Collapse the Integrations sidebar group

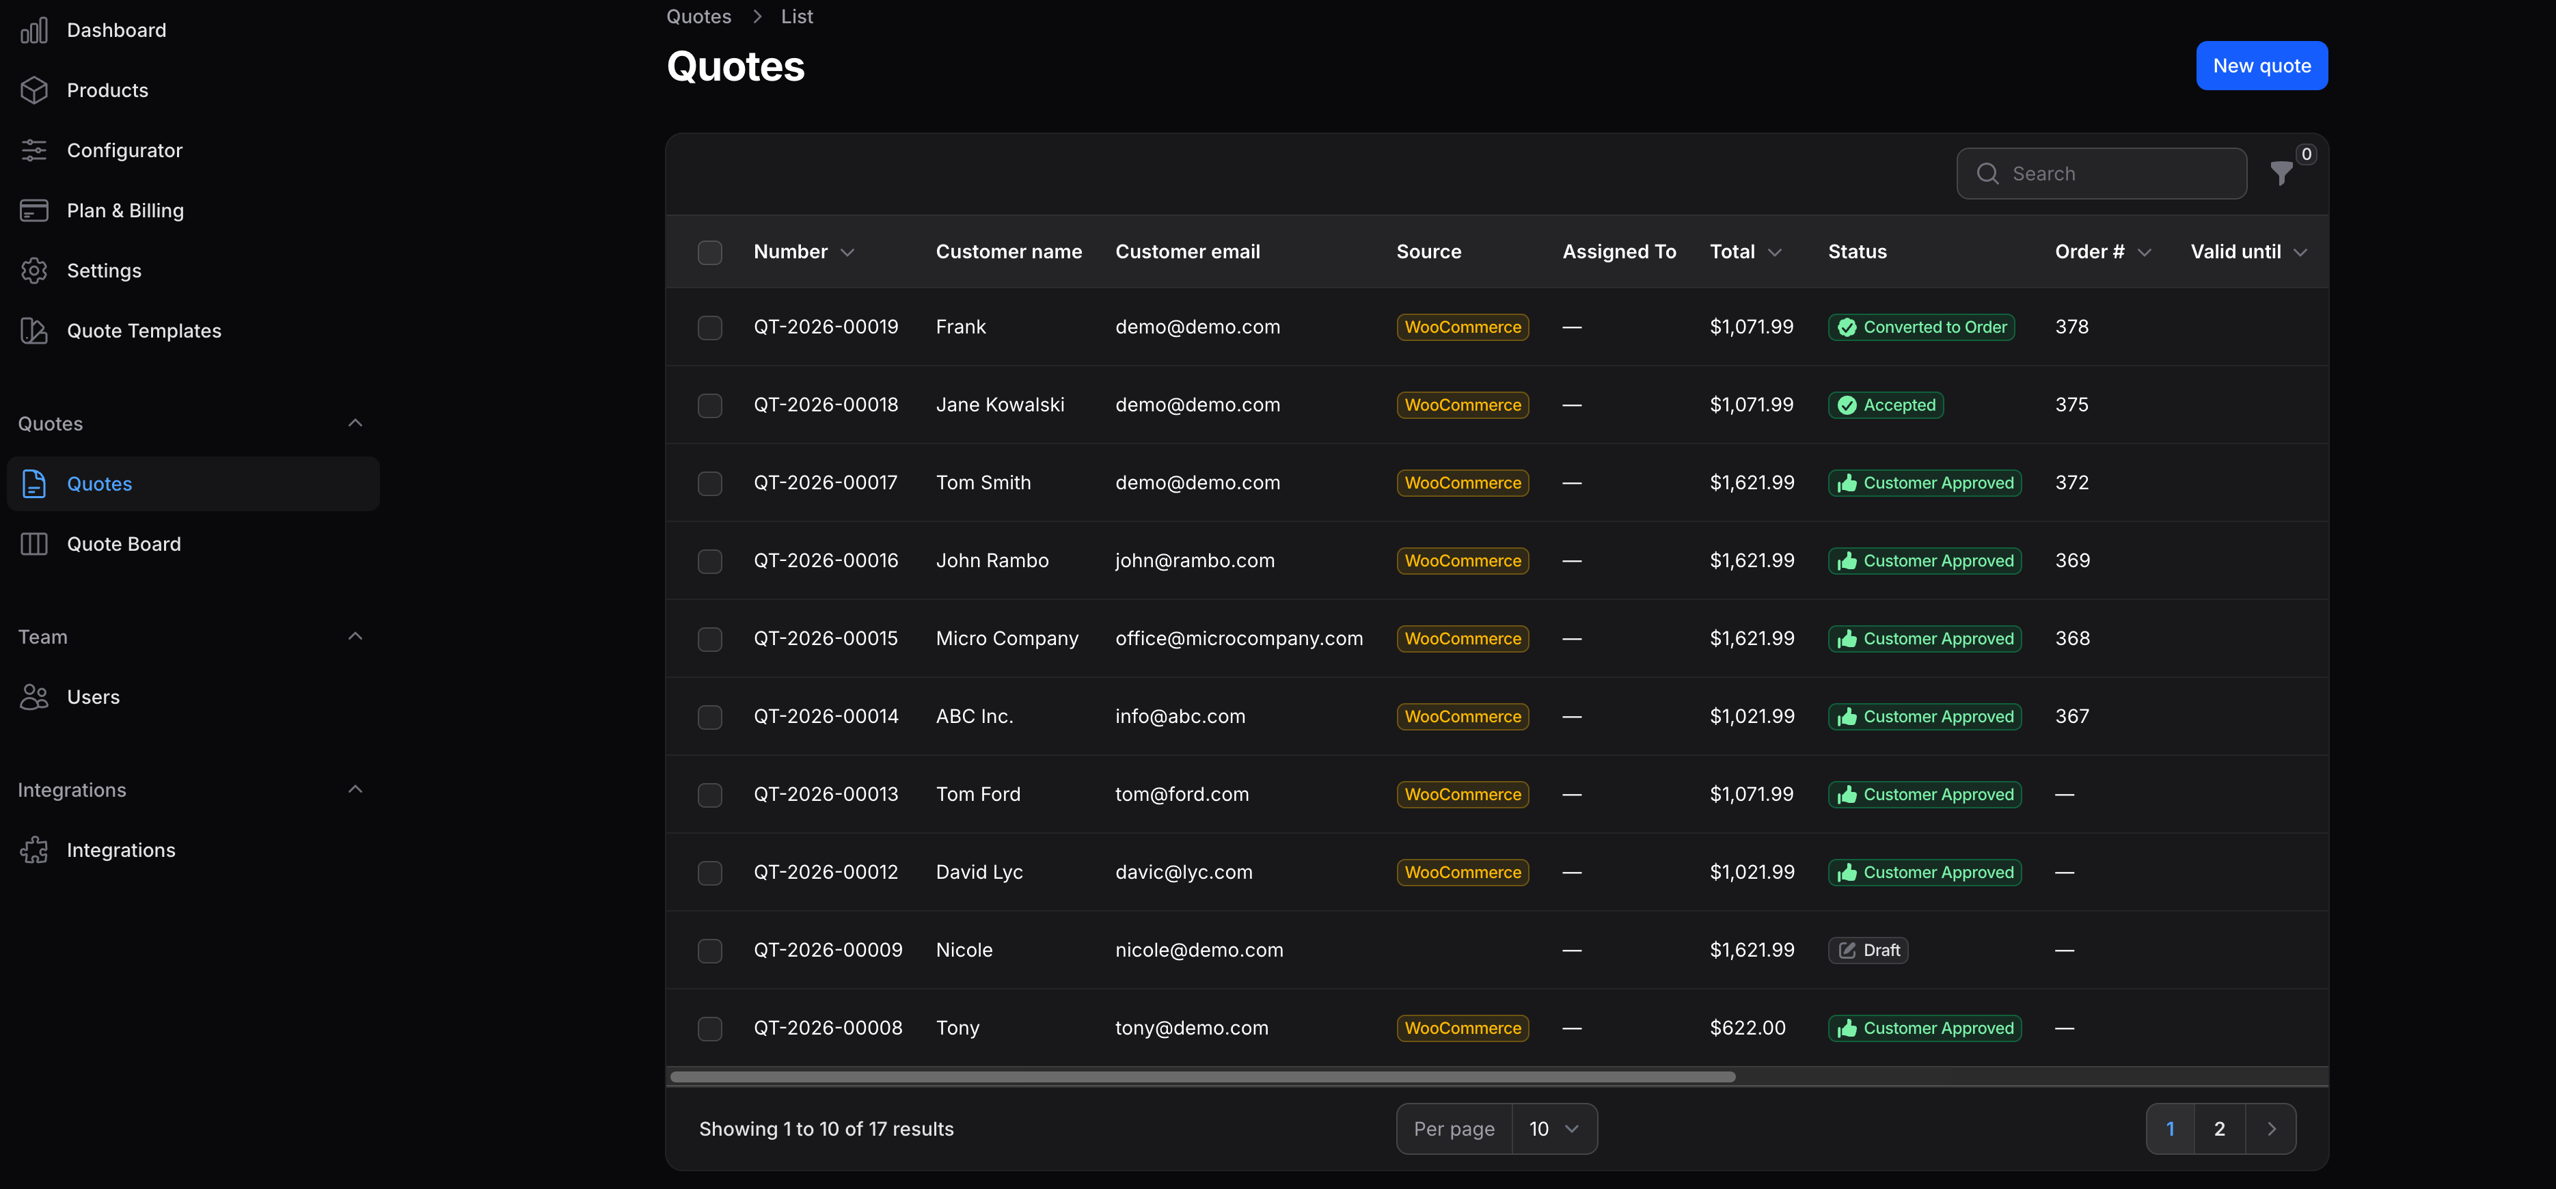[355, 789]
